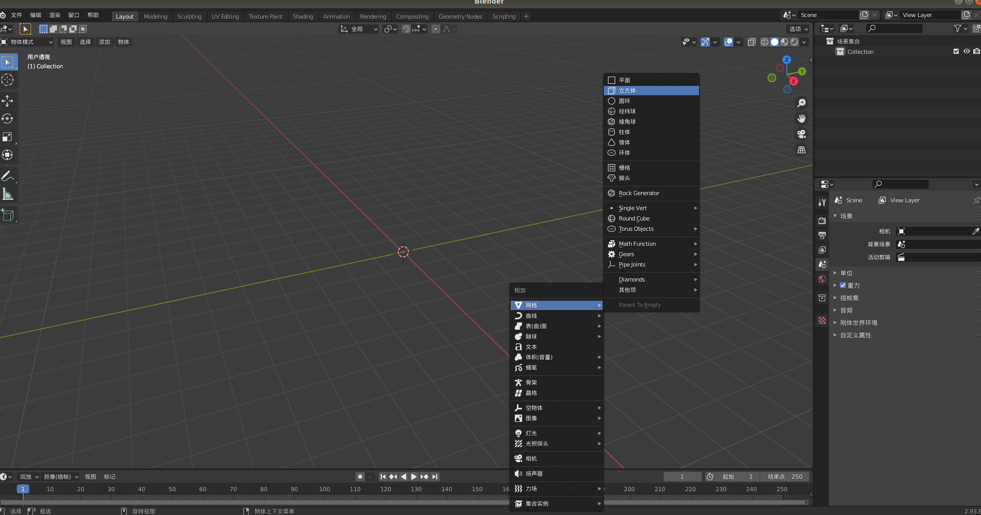Open the World properties tab

pos(822,279)
